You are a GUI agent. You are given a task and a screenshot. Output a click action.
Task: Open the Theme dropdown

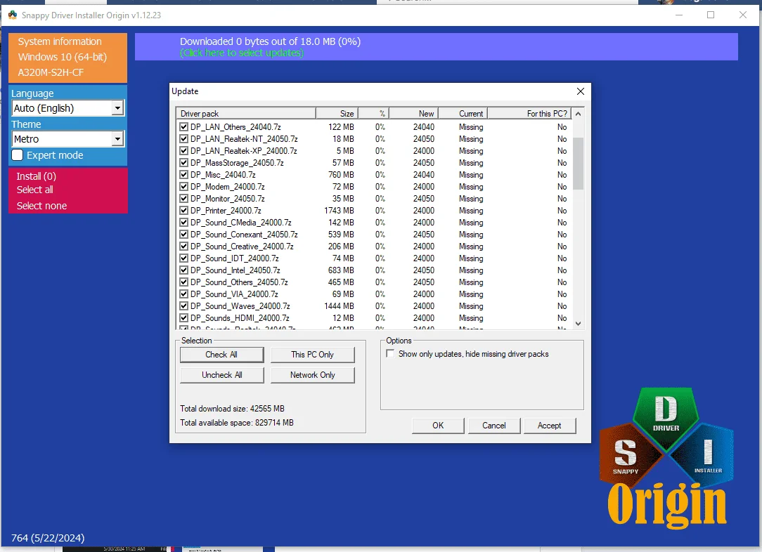(117, 139)
